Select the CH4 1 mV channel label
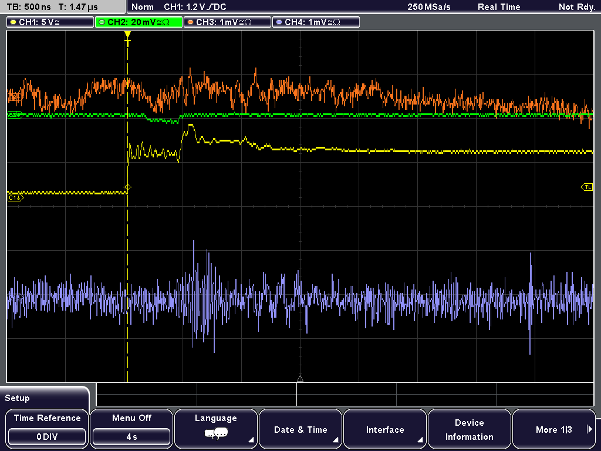This screenshot has width=601, height=451. coord(316,22)
